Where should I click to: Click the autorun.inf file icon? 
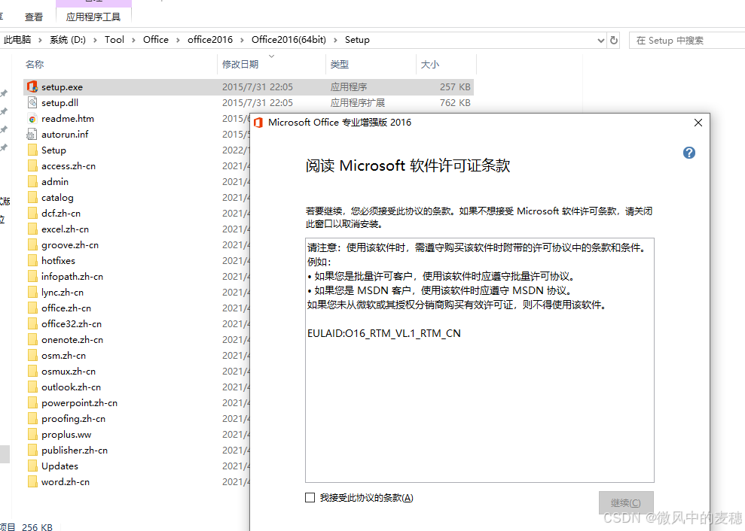coord(32,135)
